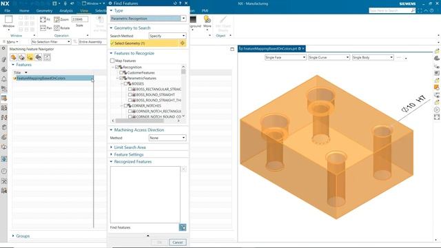441x248 pixels.
Task: Open the Single Body dropdown
Action: click(x=373, y=57)
